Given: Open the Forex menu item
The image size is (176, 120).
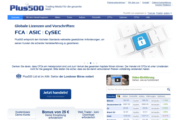Looking at the screenshot, I should point(70,17).
